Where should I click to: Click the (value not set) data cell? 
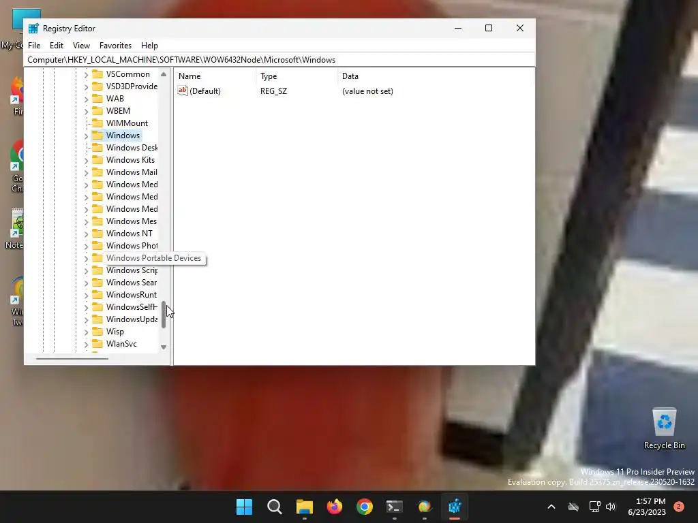point(367,91)
